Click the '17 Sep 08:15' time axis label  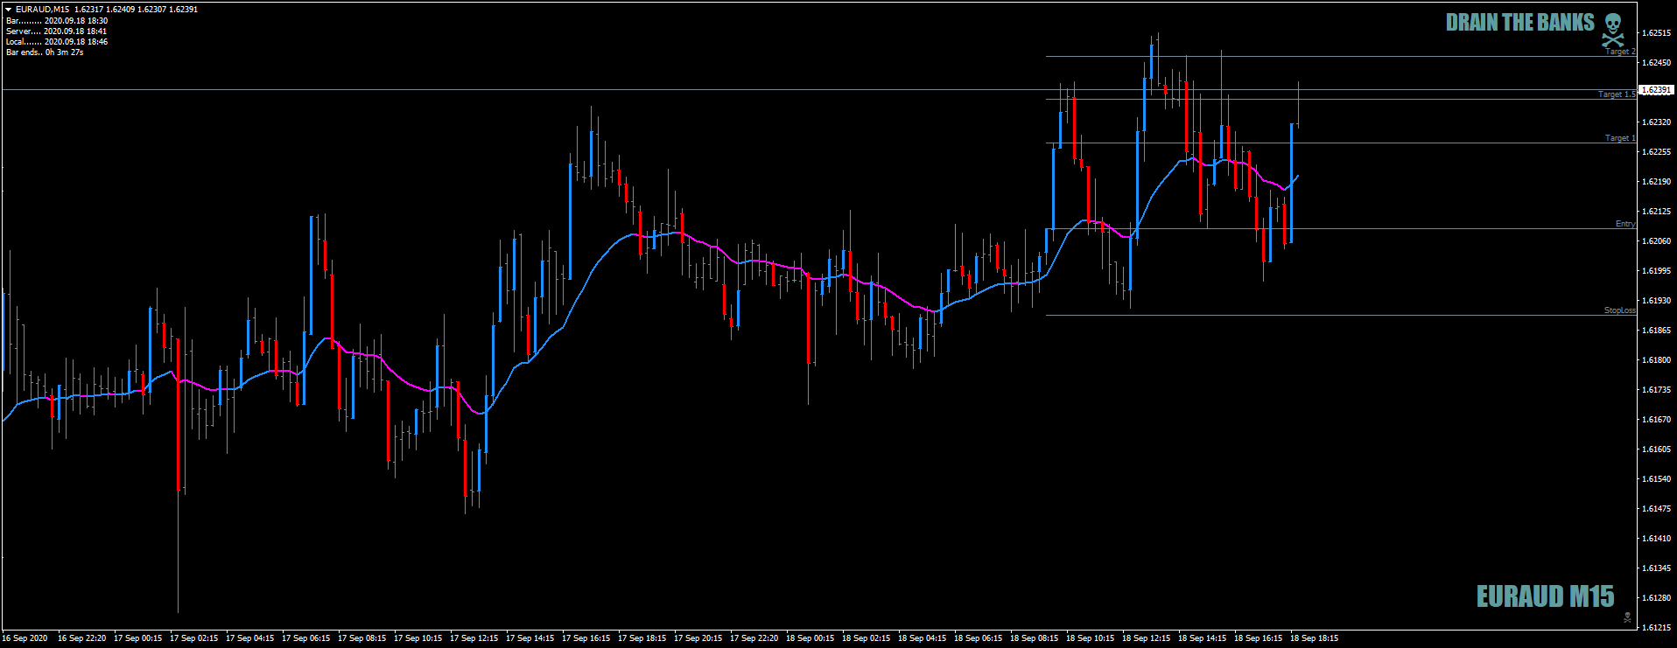coord(362,638)
